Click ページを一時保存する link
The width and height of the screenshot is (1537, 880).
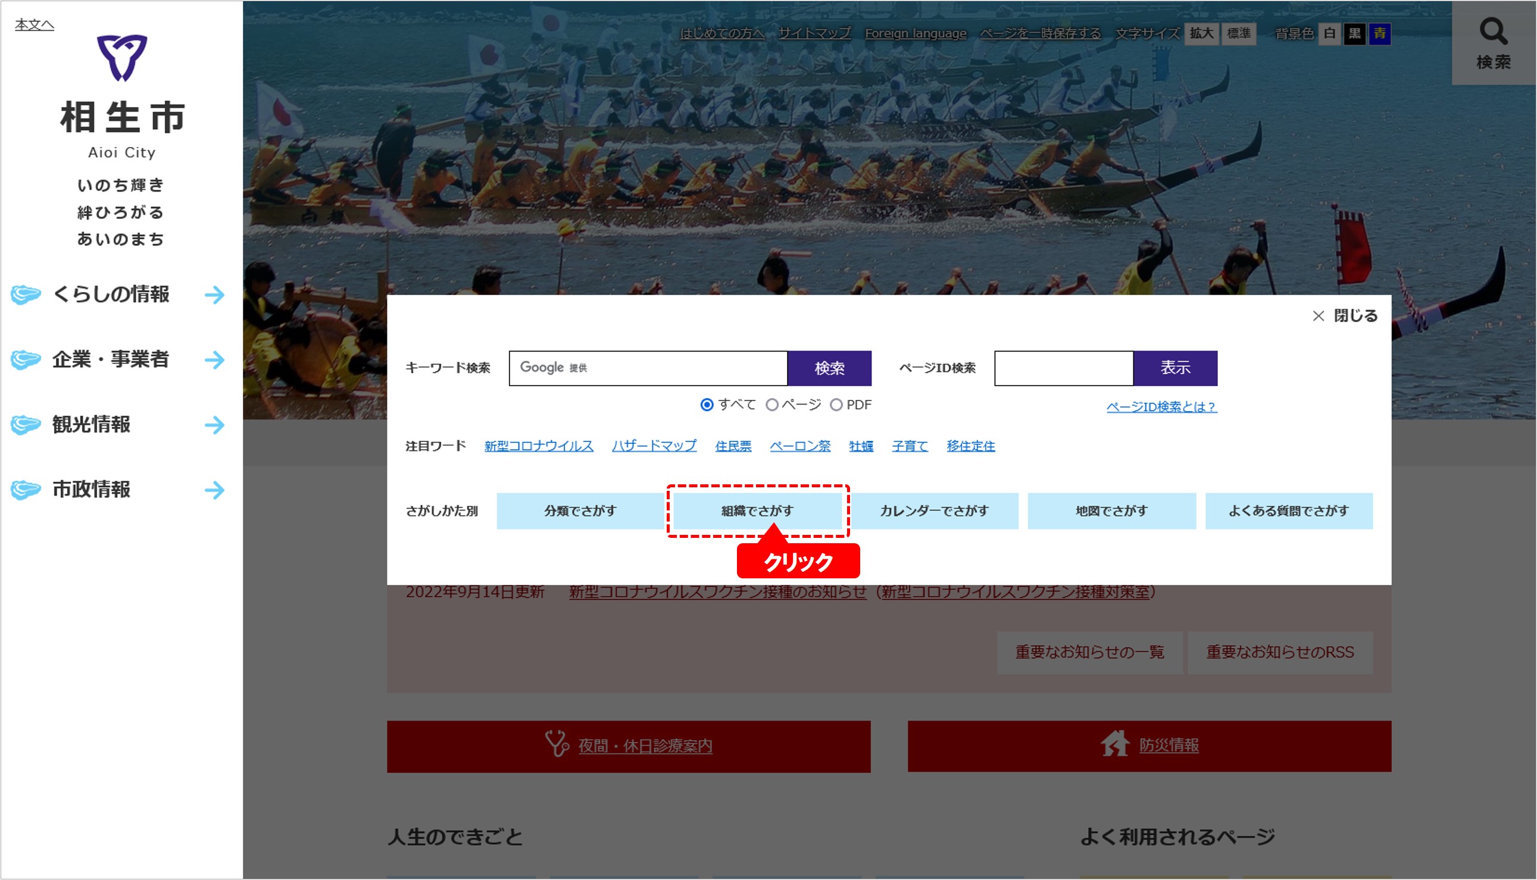[1041, 33]
